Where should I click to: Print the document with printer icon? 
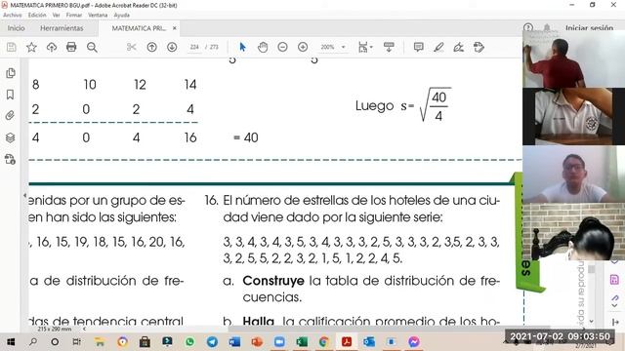click(x=71, y=47)
